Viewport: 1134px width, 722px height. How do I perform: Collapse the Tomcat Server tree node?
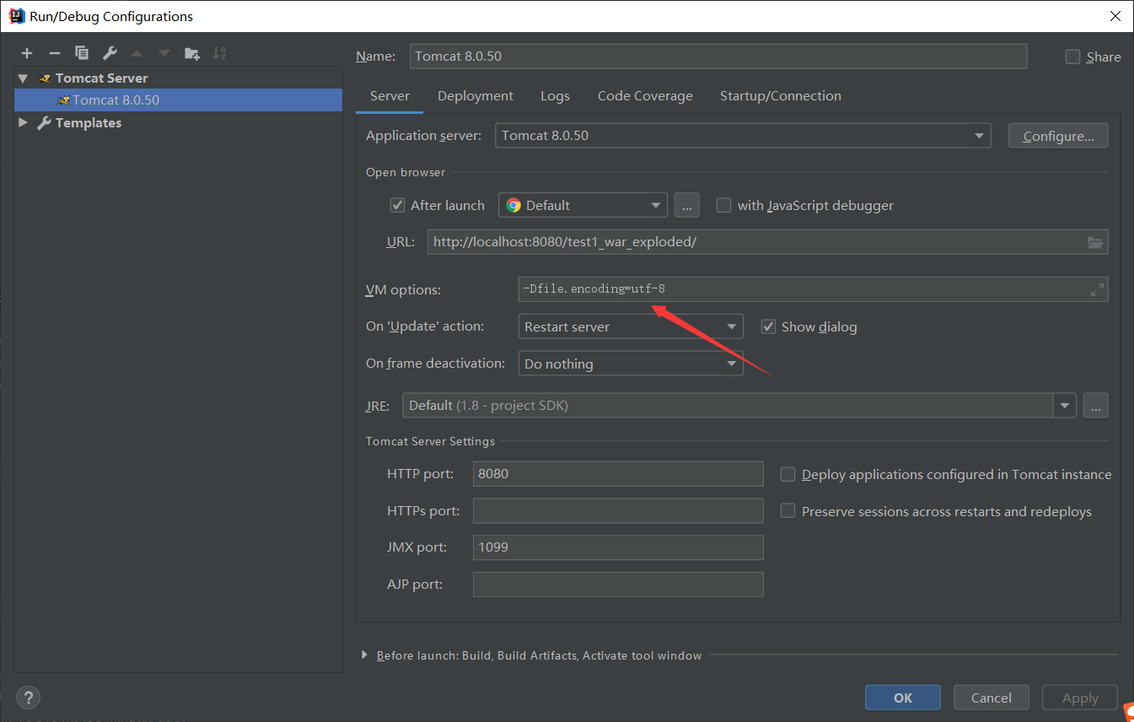pos(23,78)
